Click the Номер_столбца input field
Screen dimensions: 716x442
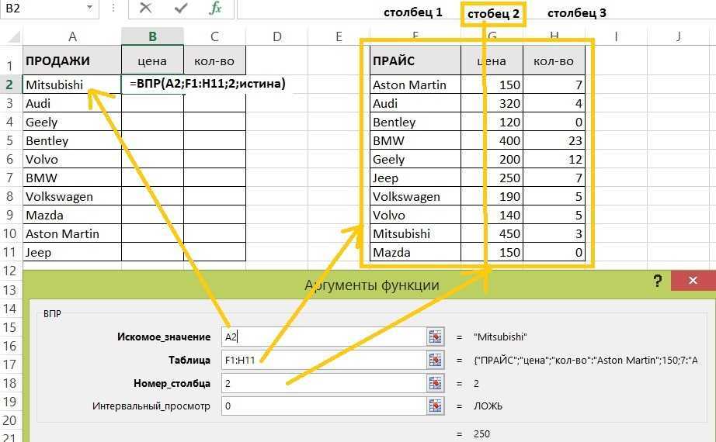pos(322,383)
